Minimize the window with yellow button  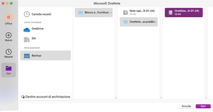[x=7, y=3]
